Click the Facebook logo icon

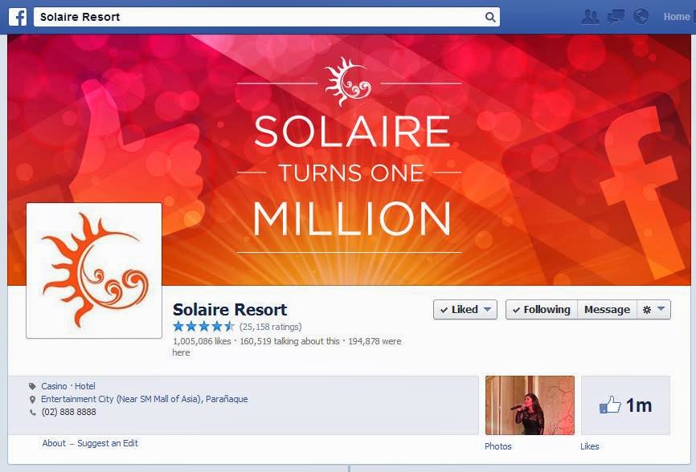18,17
